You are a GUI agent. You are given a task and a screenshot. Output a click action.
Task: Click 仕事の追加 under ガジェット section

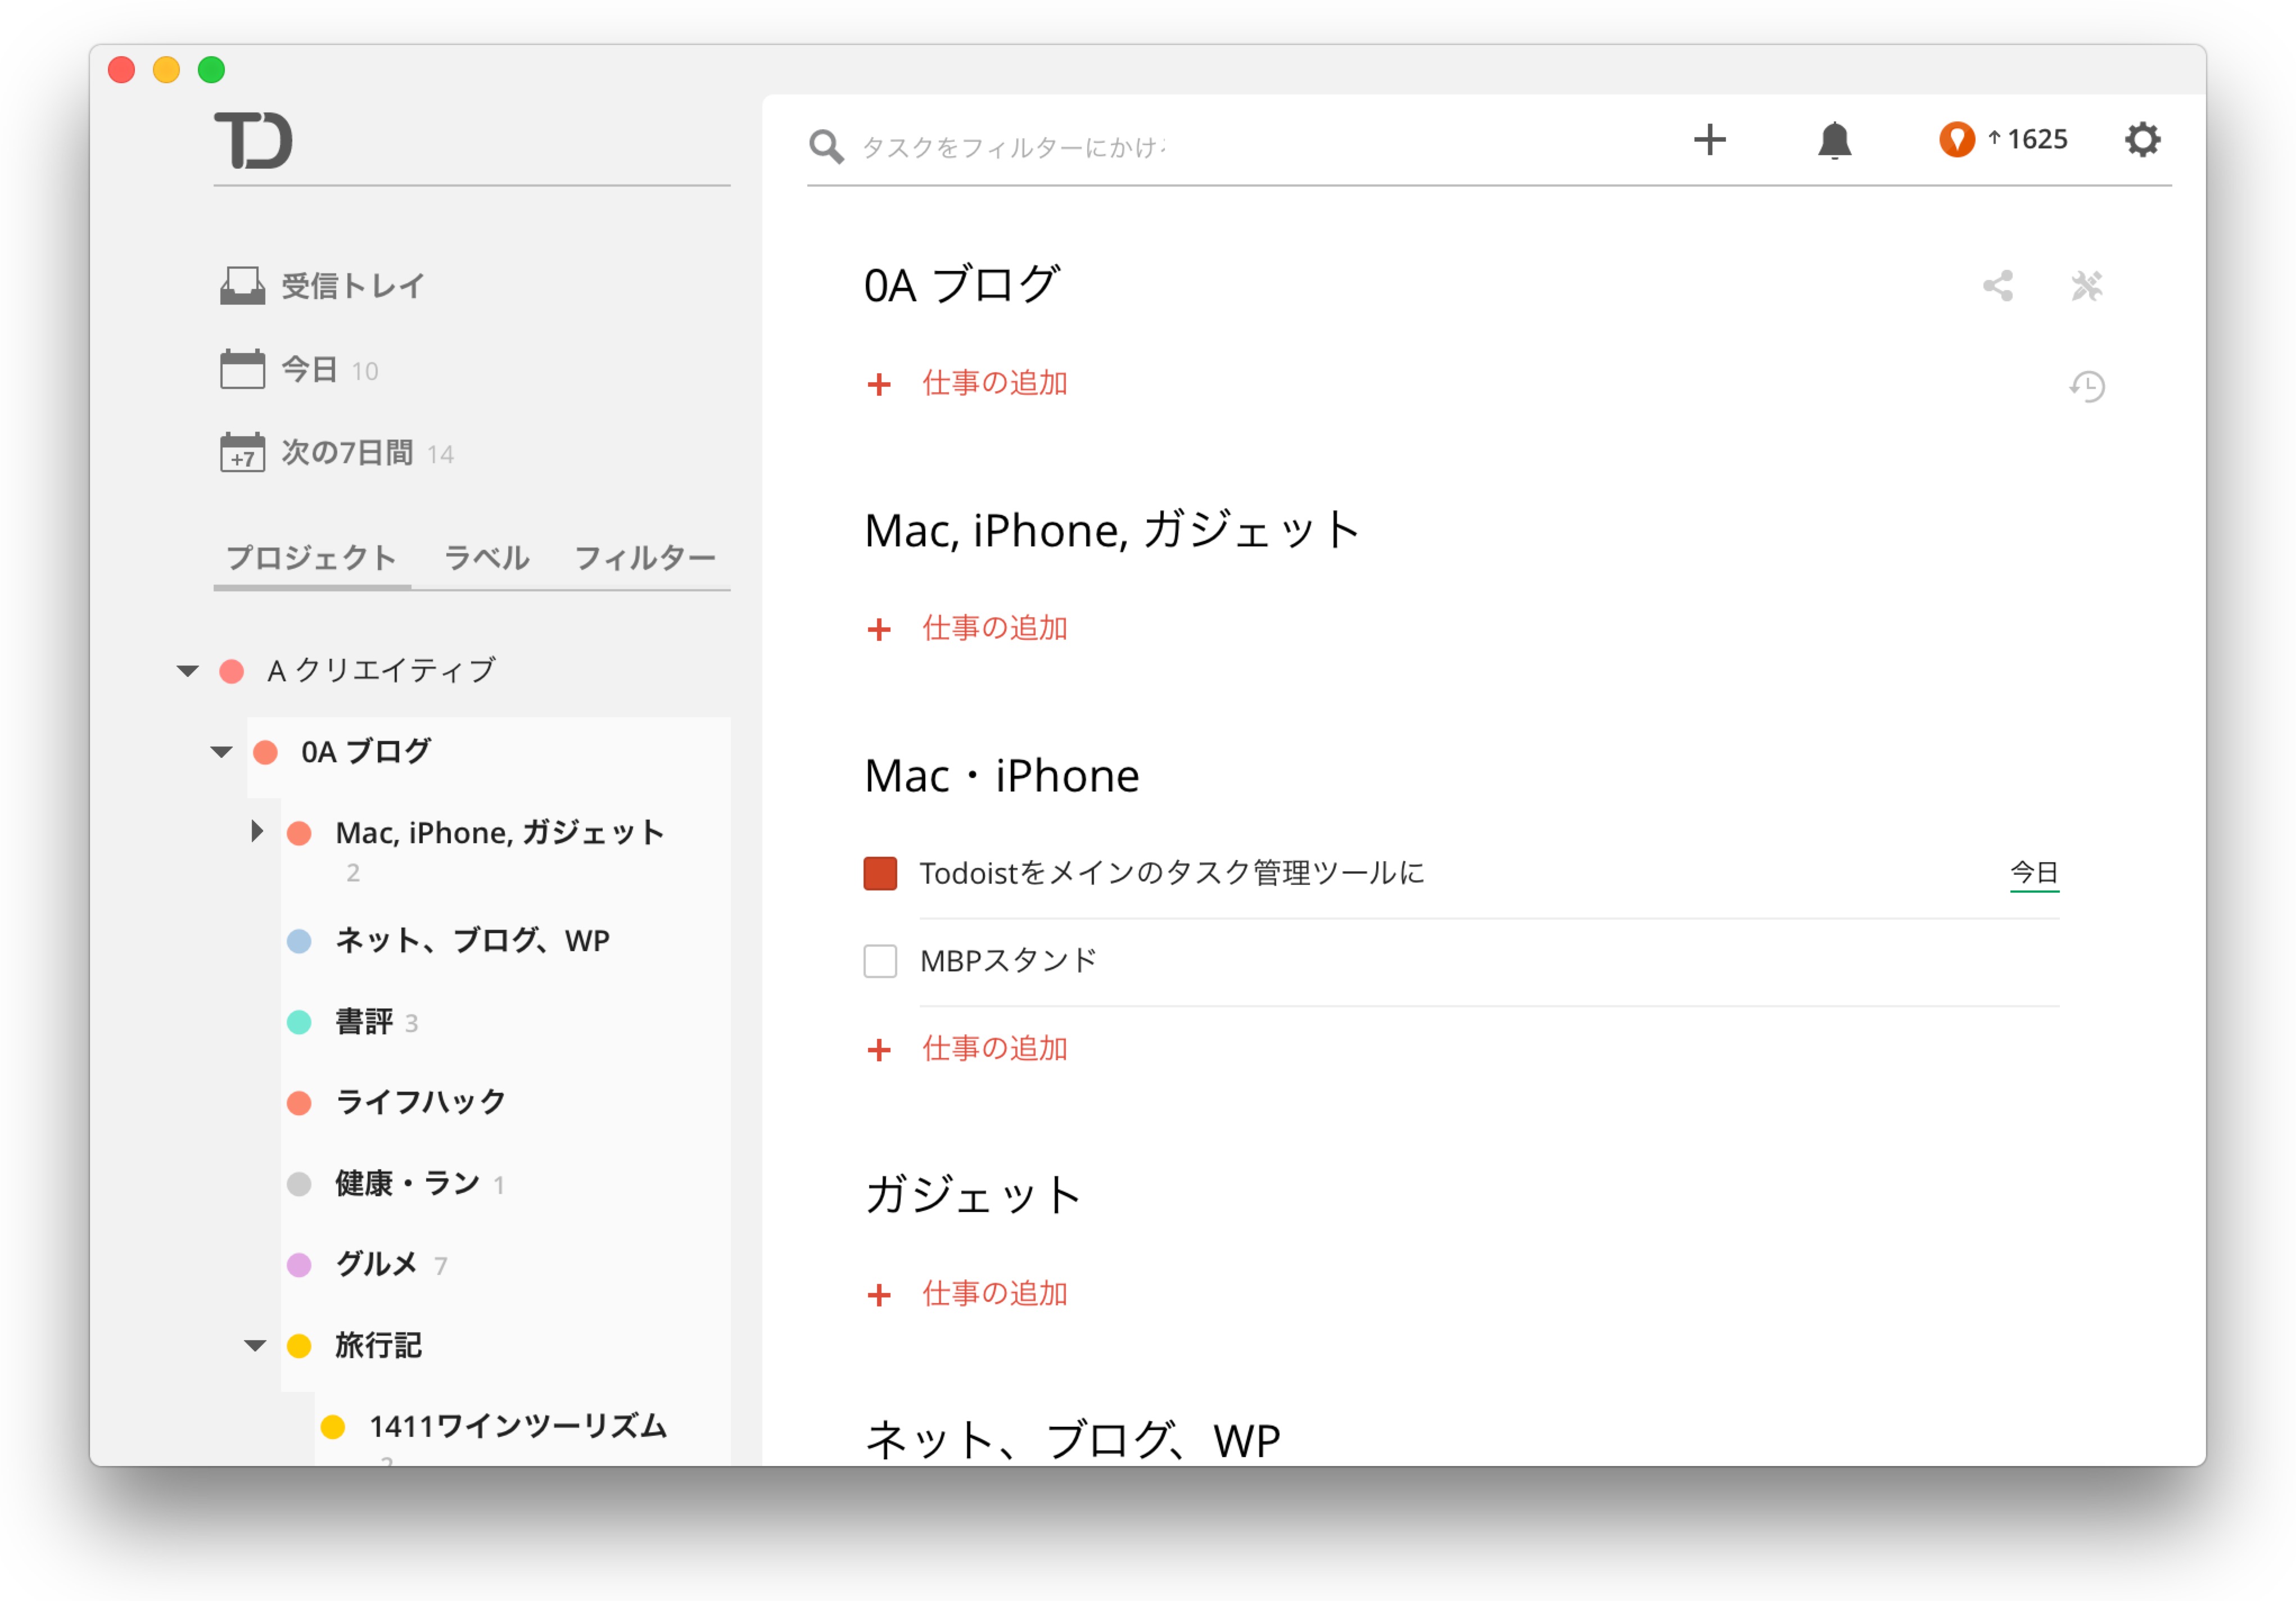(993, 1294)
